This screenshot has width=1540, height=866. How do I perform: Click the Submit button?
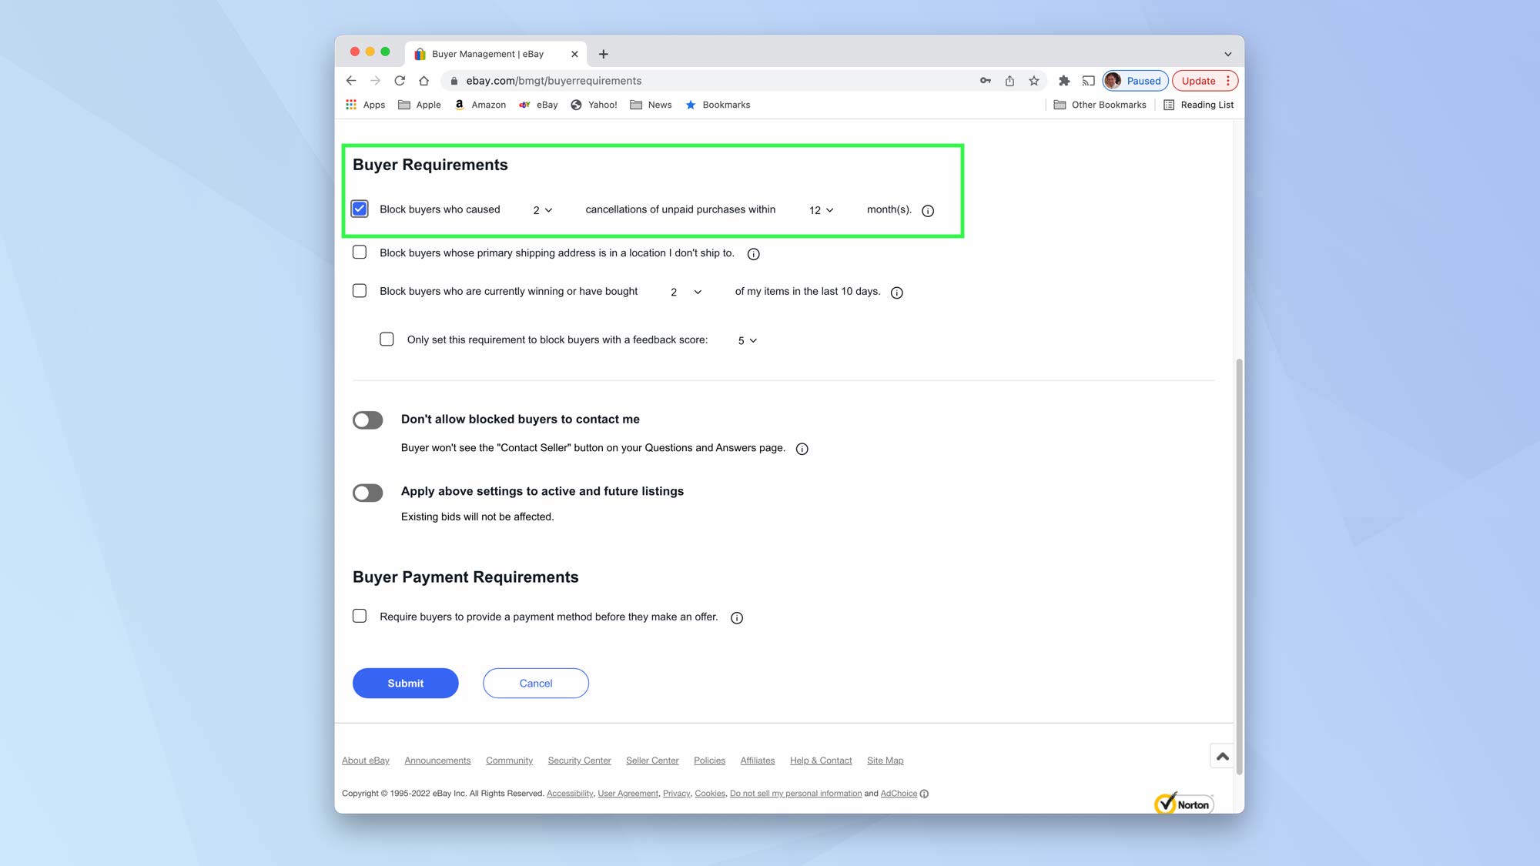(405, 682)
